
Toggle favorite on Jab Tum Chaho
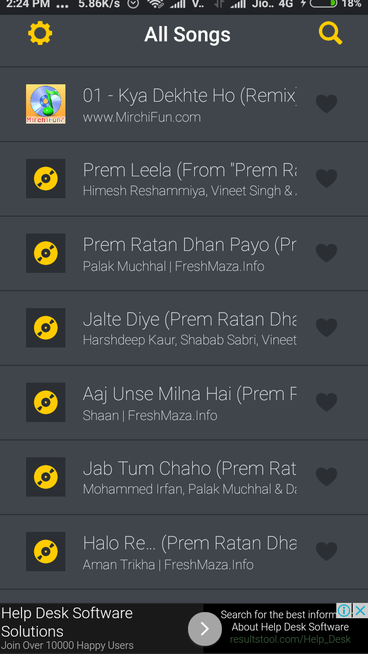(326, 477)
